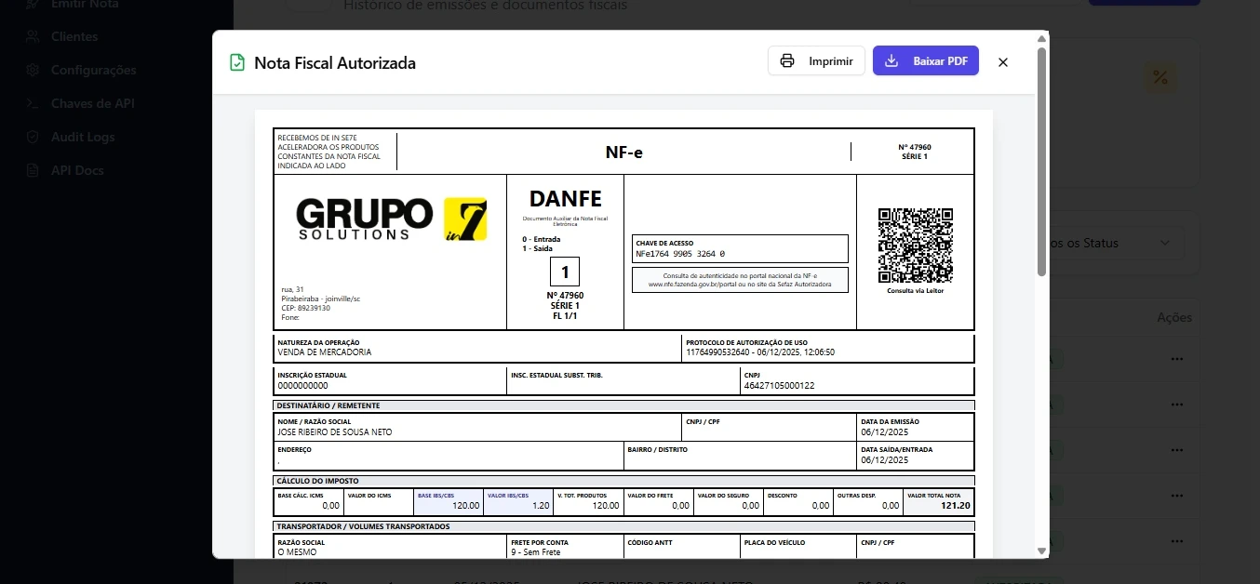Click the QR code on the DANFE
The height and width of the screenshot is (584, 1260).
pyautogui.click(x=915, y=246)
